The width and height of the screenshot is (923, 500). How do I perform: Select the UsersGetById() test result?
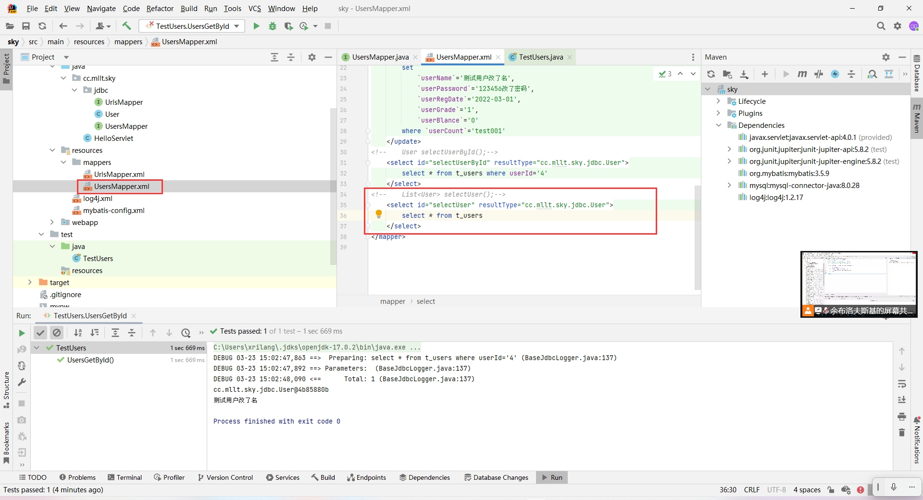pos(90,360)
